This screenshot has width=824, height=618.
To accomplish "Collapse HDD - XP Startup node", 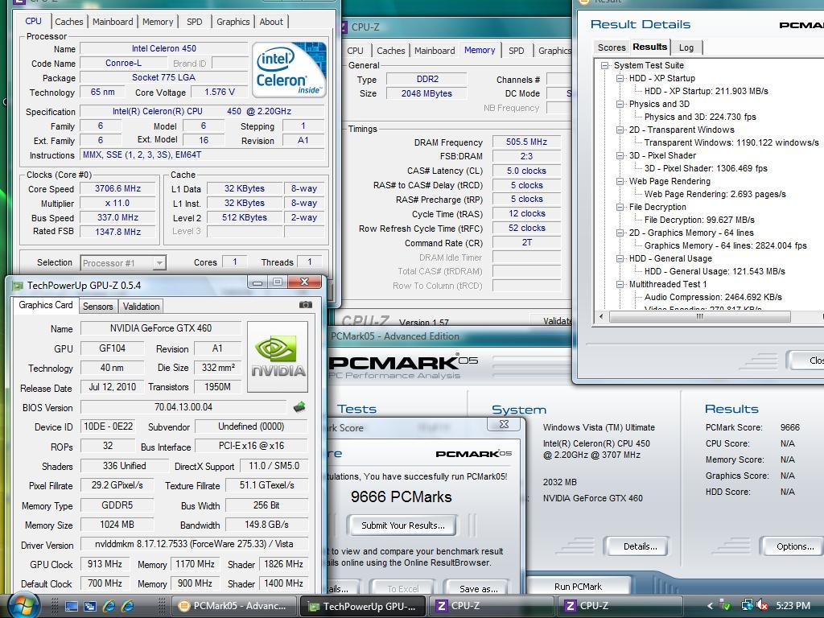I will point(620,78).
